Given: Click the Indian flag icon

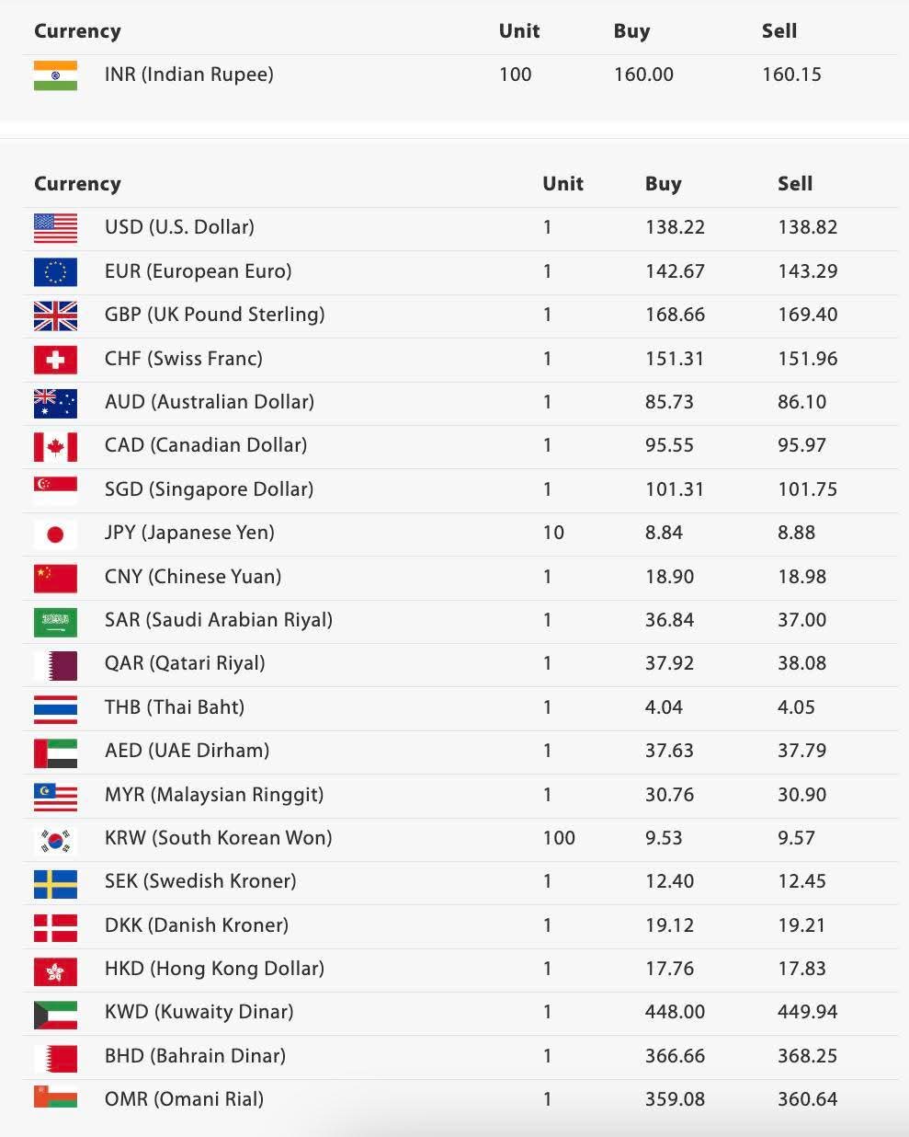Looking at the screenshot, I should coord(55,75).
